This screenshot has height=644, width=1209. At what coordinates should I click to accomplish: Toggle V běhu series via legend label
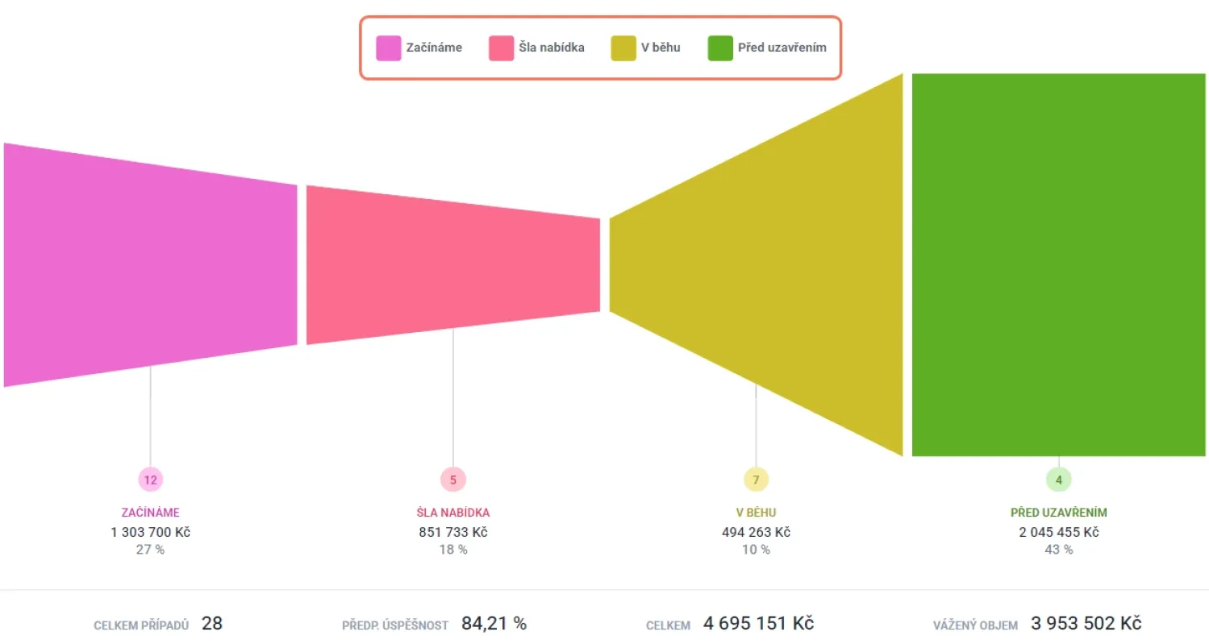point(661,48)
